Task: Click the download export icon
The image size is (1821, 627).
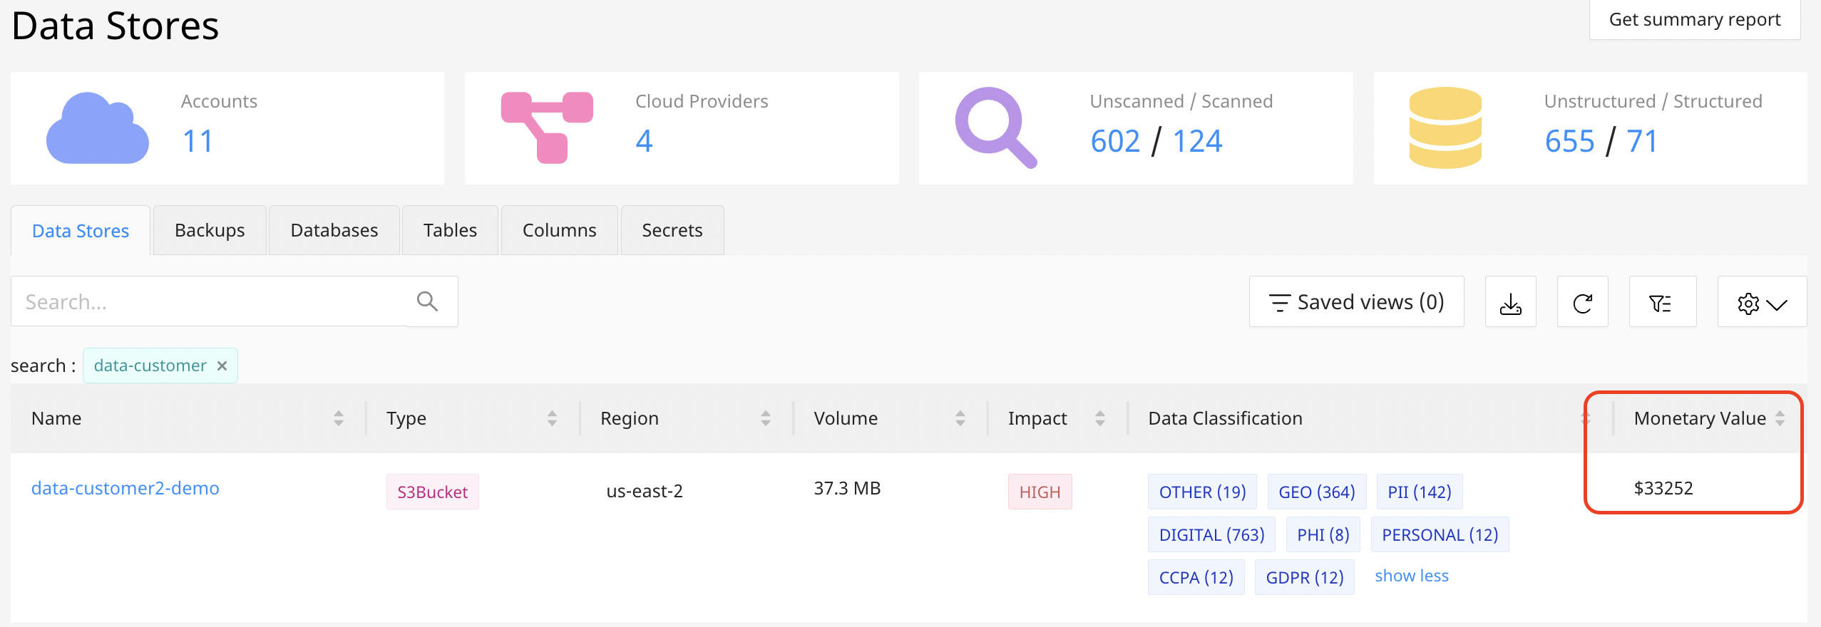Action: pos(1510,303)
